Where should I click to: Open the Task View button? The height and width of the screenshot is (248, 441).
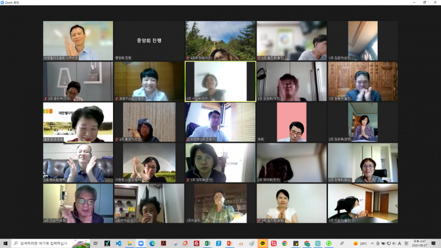pyautogui.click(x=95, y=243)
